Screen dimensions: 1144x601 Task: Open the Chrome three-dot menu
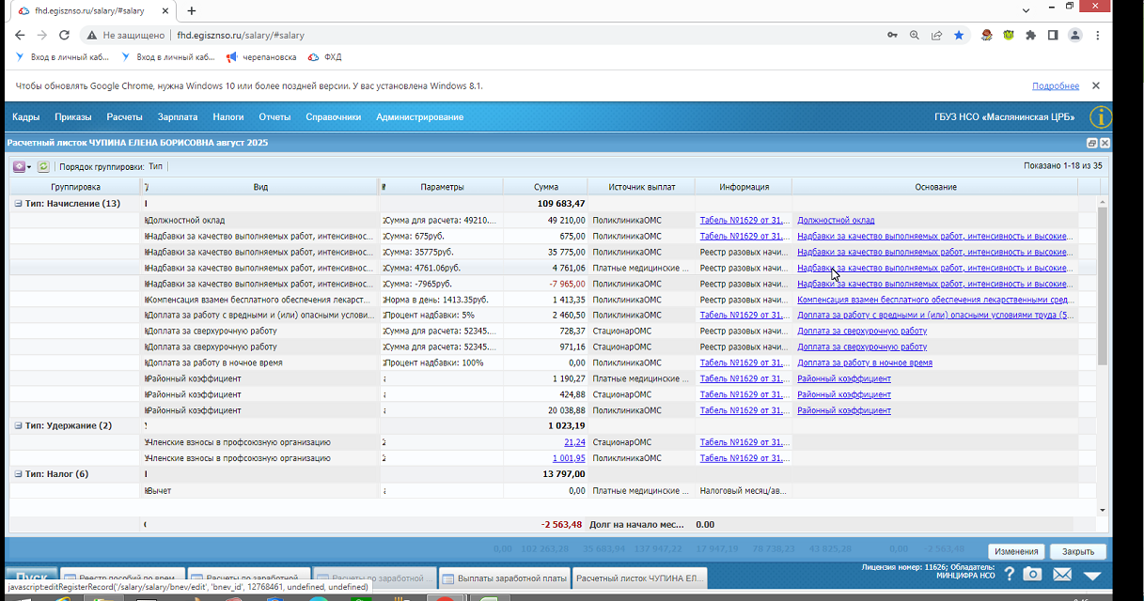1098,35
